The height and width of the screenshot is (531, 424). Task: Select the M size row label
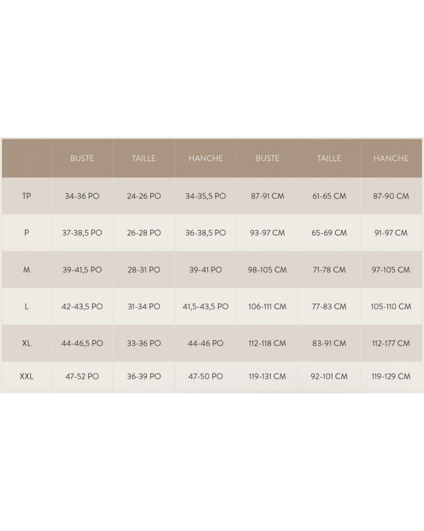(x=27, y=270)
